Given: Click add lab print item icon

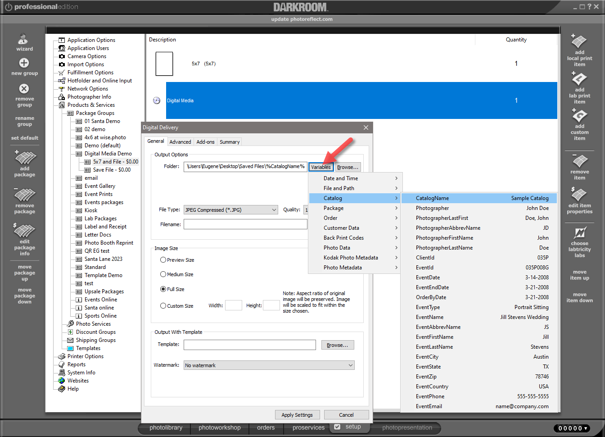Looking at the screenshot, I should tap(579, 79).
